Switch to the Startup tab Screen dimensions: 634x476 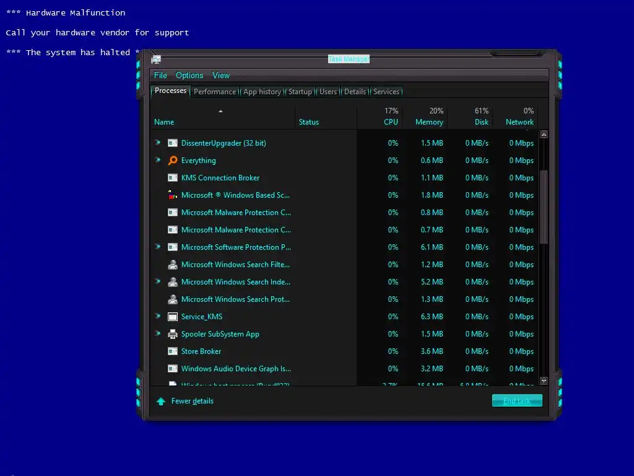300,92
